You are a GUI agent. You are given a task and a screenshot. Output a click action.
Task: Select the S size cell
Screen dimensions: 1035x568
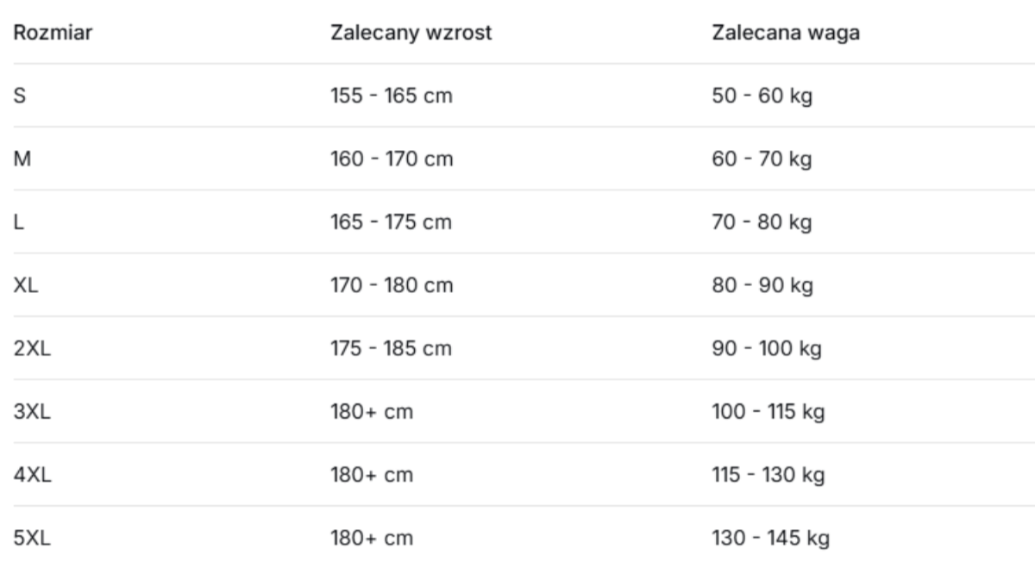pyautogui.click(x=19, y=96)
